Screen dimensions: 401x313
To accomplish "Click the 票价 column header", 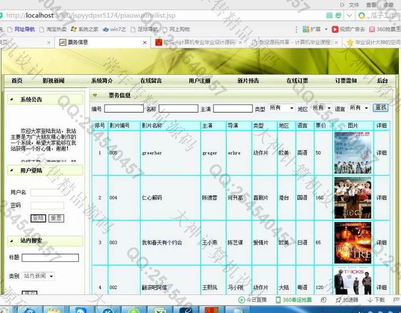I will tap(320, 126).
